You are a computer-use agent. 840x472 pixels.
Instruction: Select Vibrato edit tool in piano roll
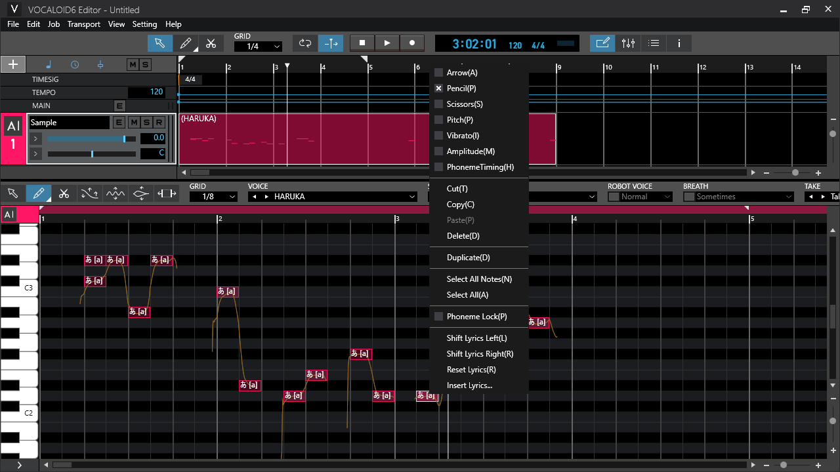point(115,193)
